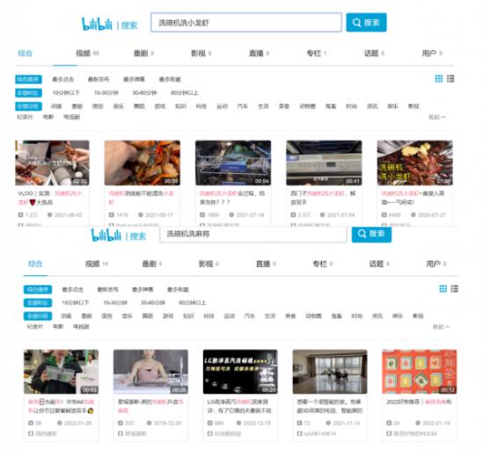The width and height of the screenshot is (484, 450).
Task: Search for 洗碗机洗麻将 with the blue 搜索 button
Action: point(371,234)
